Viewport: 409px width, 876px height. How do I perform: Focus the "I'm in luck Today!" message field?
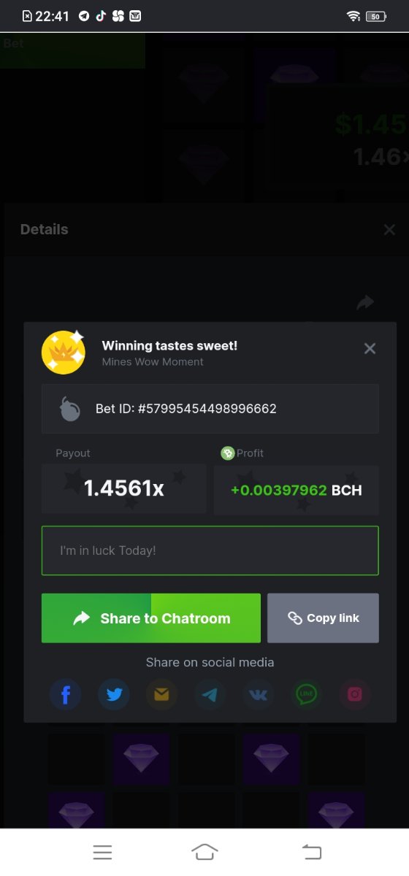pyautogui.click(x=210, y=550)
